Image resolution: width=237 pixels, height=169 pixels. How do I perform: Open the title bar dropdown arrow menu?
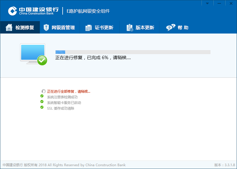click(x=207, y=3)
